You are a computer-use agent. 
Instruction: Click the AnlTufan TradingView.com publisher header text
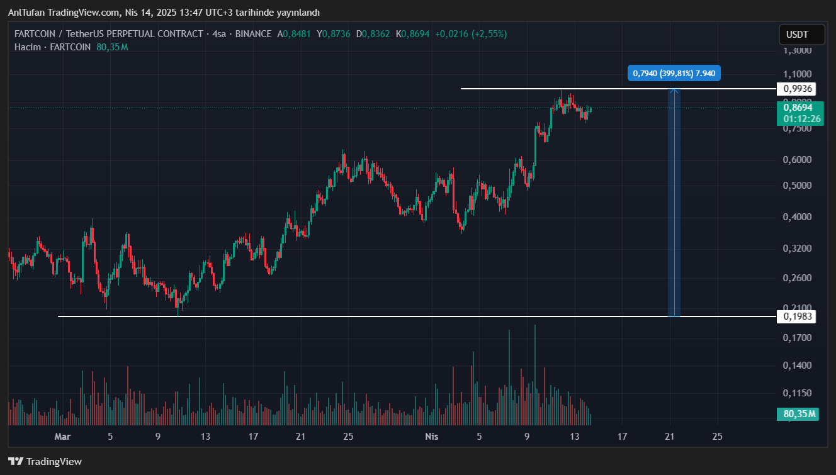pos(164,13)
